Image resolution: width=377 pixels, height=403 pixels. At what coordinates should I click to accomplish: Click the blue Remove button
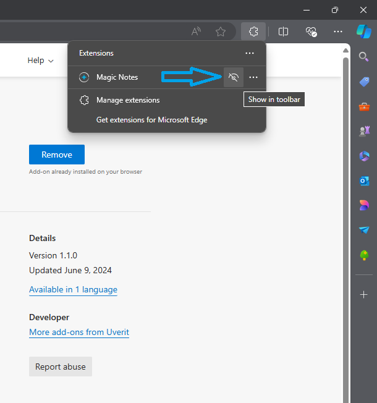[57, 155]
